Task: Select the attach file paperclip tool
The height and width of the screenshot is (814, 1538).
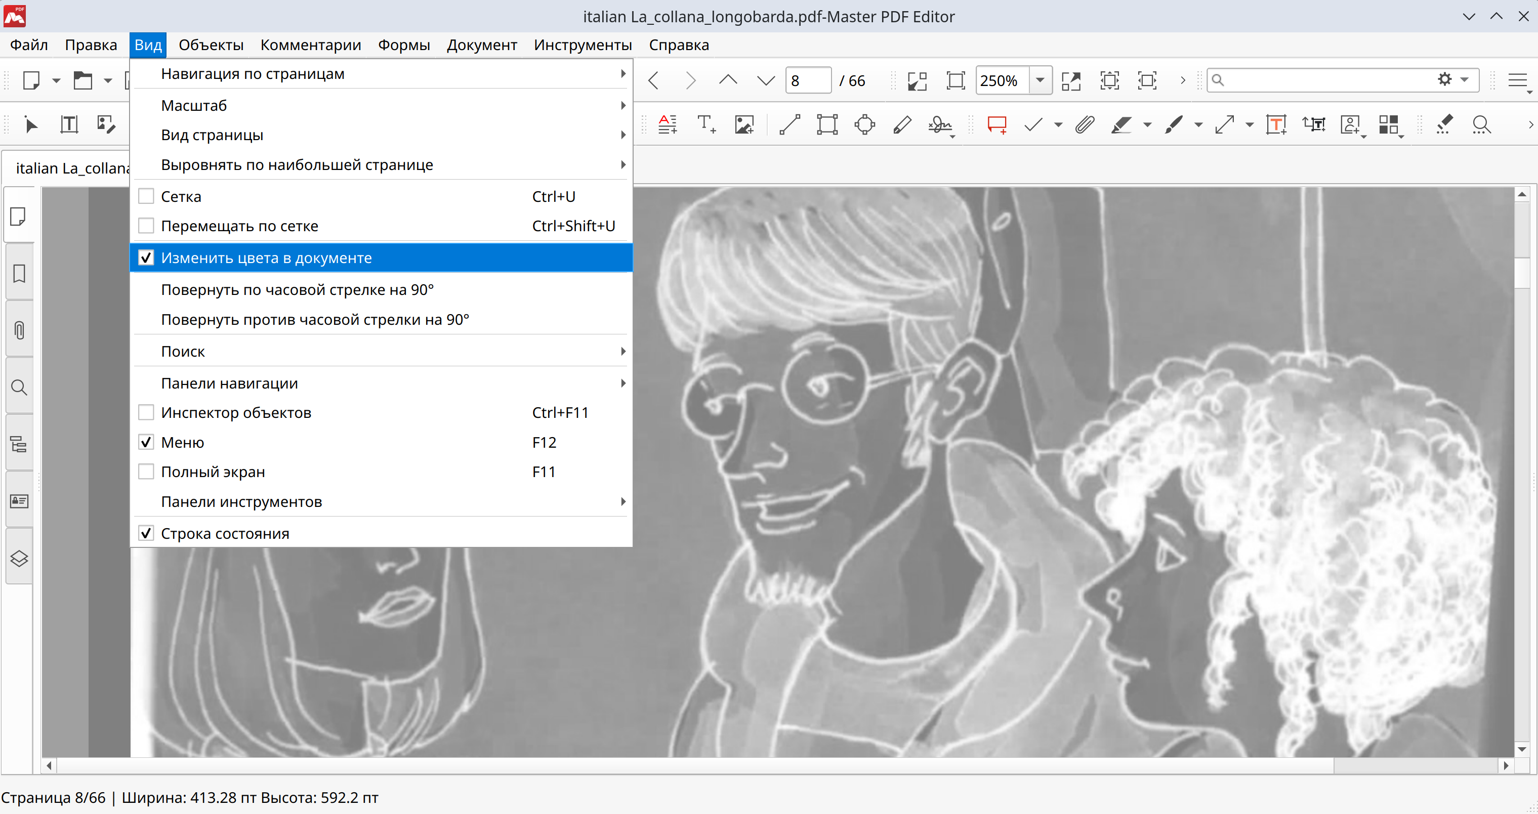Action: pyautogui.click(x=1085, y=125)
